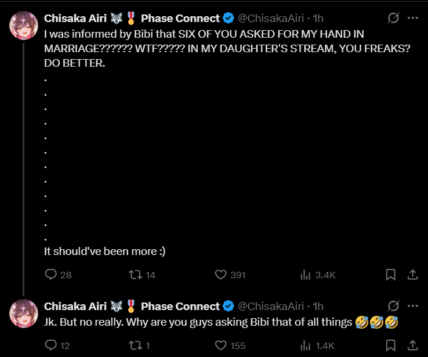Repost the first tweet with 14 reposts
The width and height of the screenshot is (428, 357).
click(x=135, y=275)
